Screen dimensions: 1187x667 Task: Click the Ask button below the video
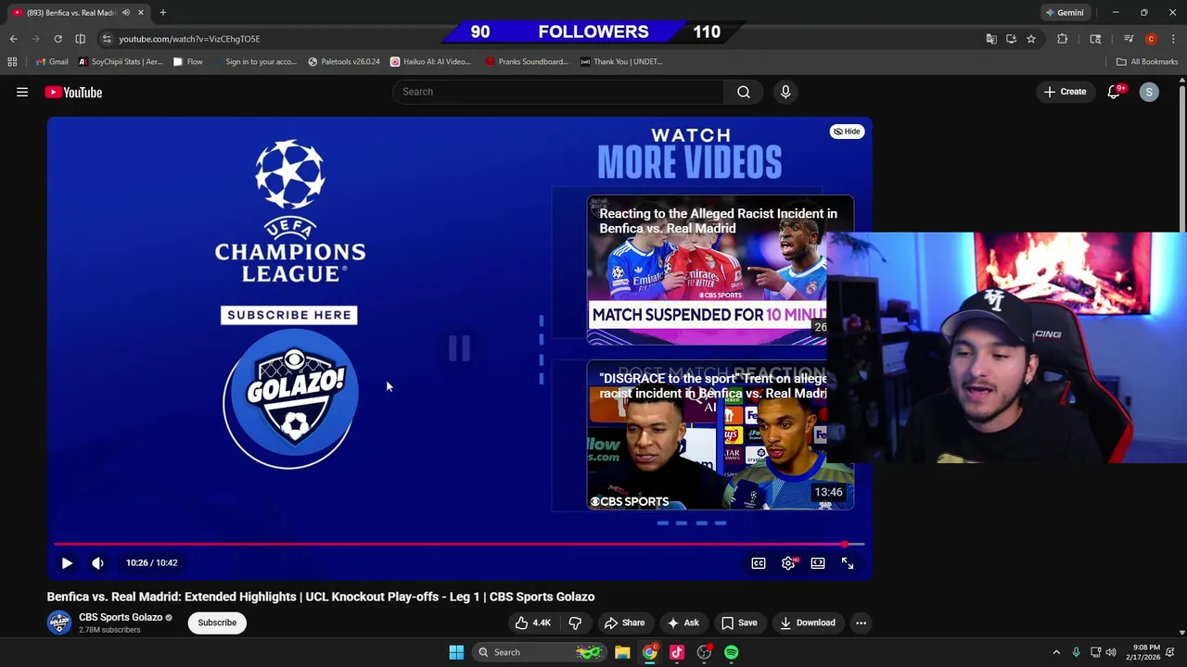[683, 623]
